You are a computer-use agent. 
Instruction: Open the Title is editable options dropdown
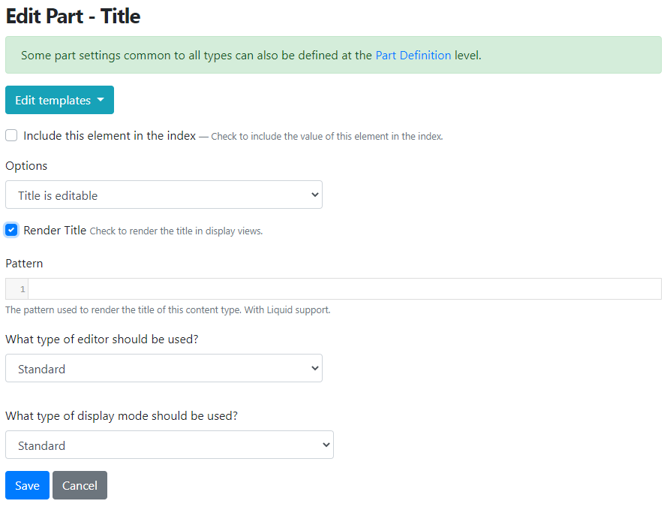pos(164,195)
